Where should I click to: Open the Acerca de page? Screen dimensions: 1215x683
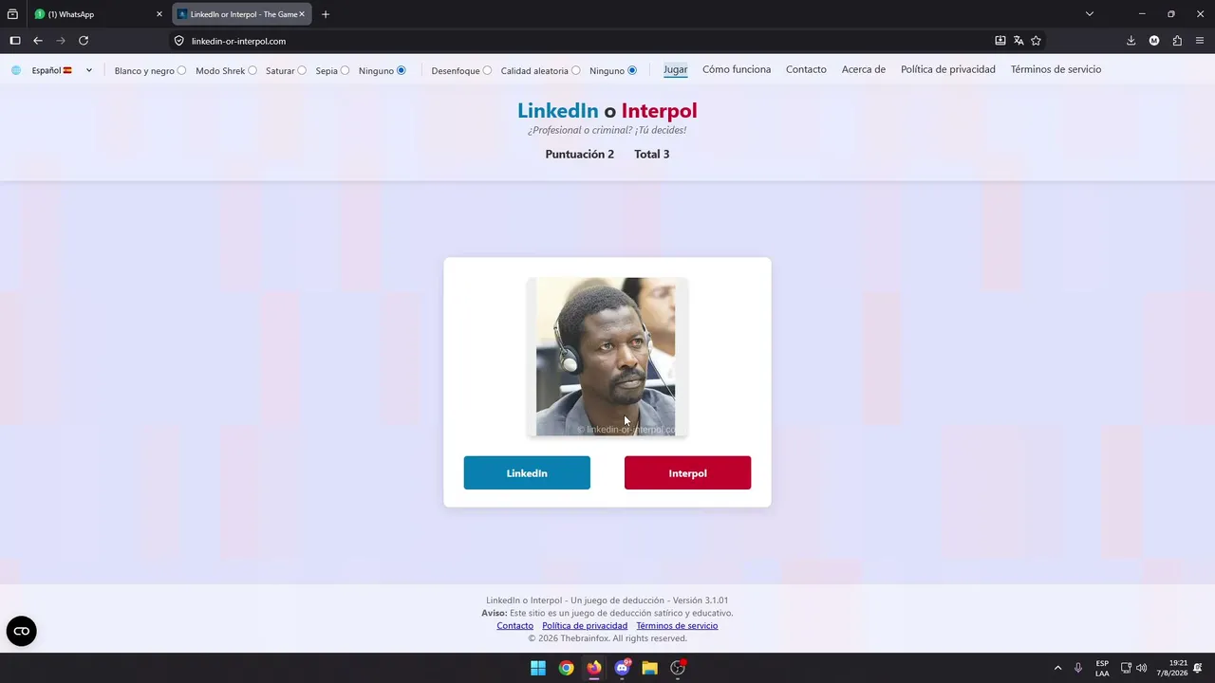tap(864, 69)
